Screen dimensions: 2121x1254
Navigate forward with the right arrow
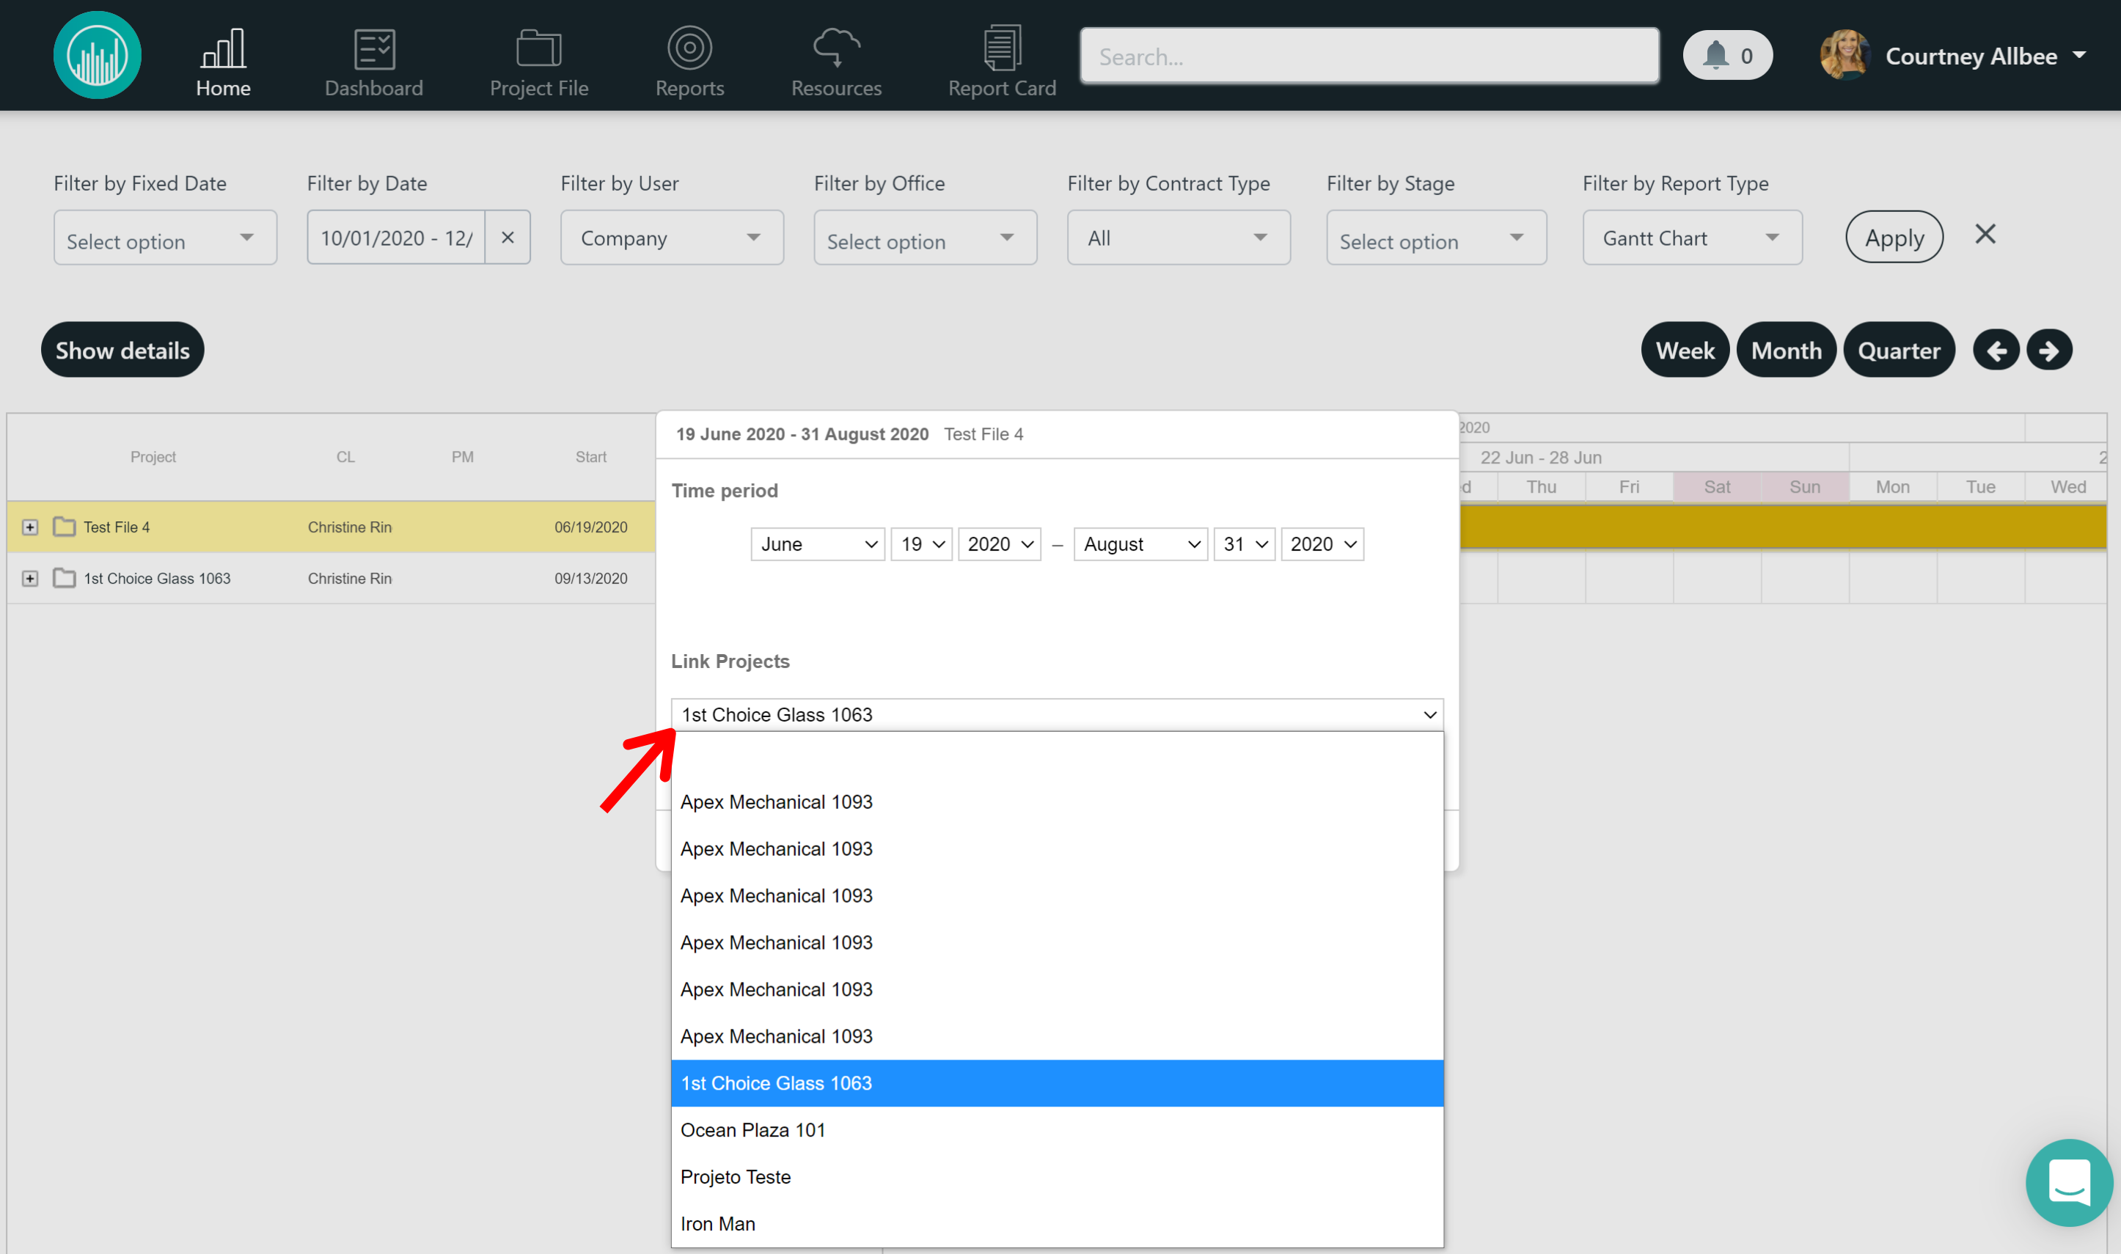click(2049, 349)
